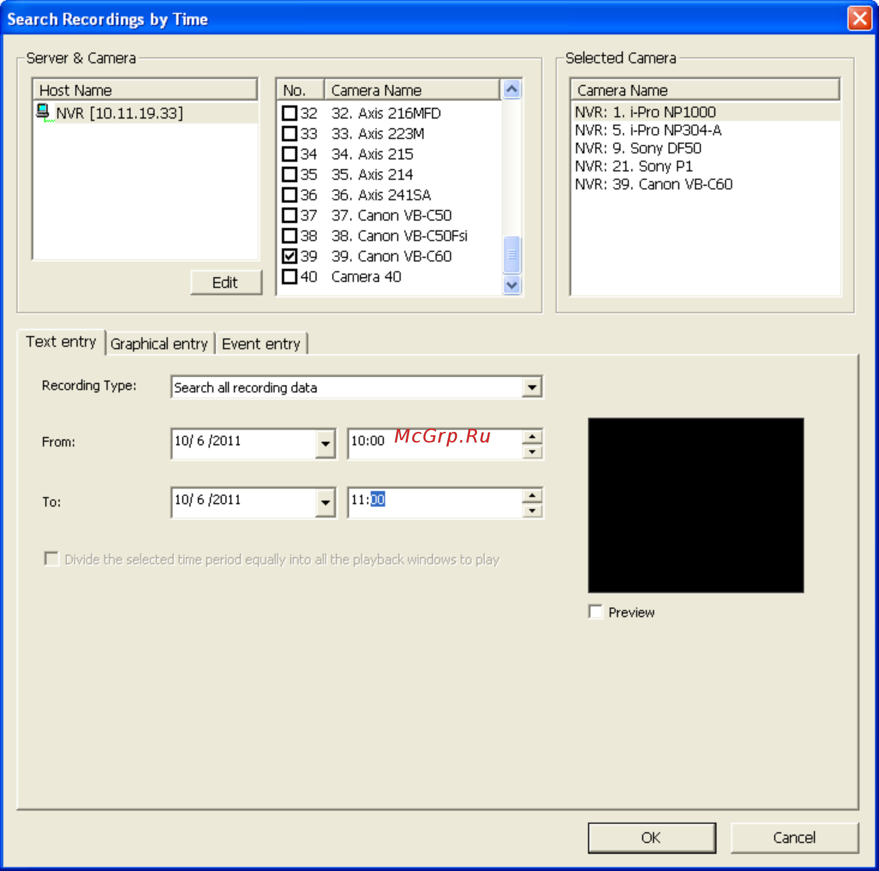Click the black preview video area

click(x=696, y=505)
